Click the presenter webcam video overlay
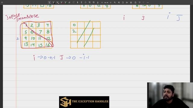This screenshot has height=108, width=193. (170, 95)
